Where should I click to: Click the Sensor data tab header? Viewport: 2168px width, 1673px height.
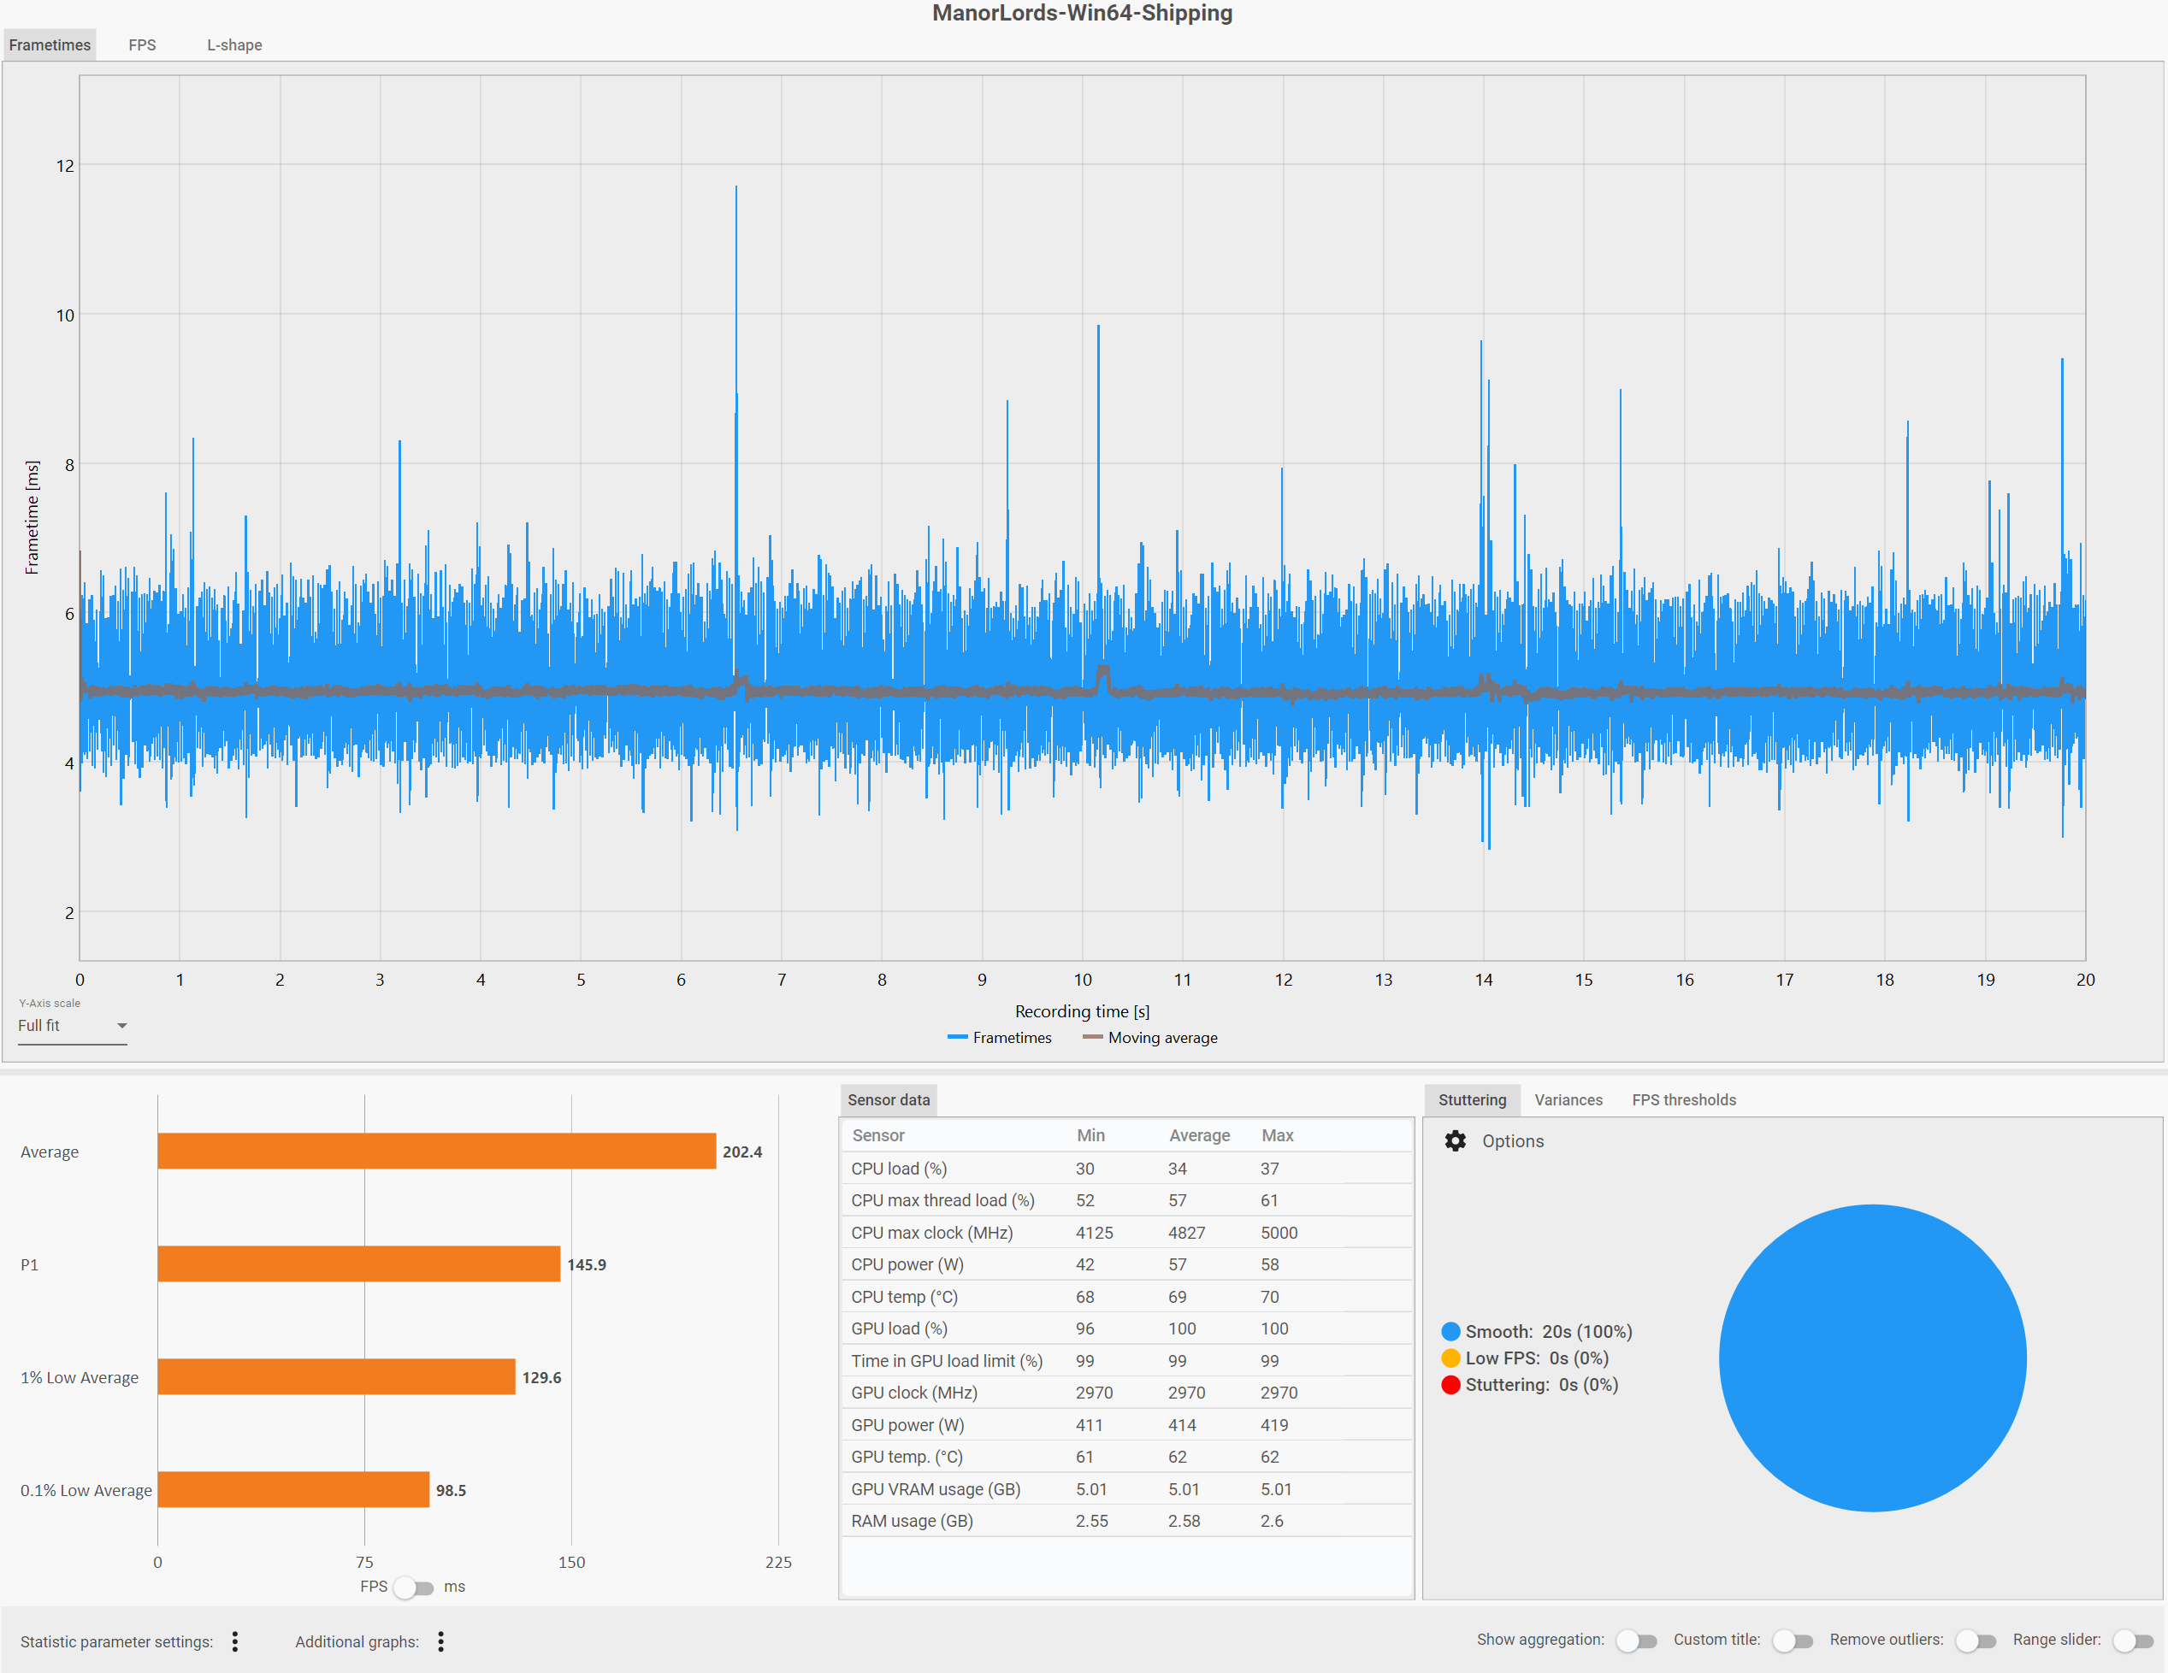[x=889, y=1099]
